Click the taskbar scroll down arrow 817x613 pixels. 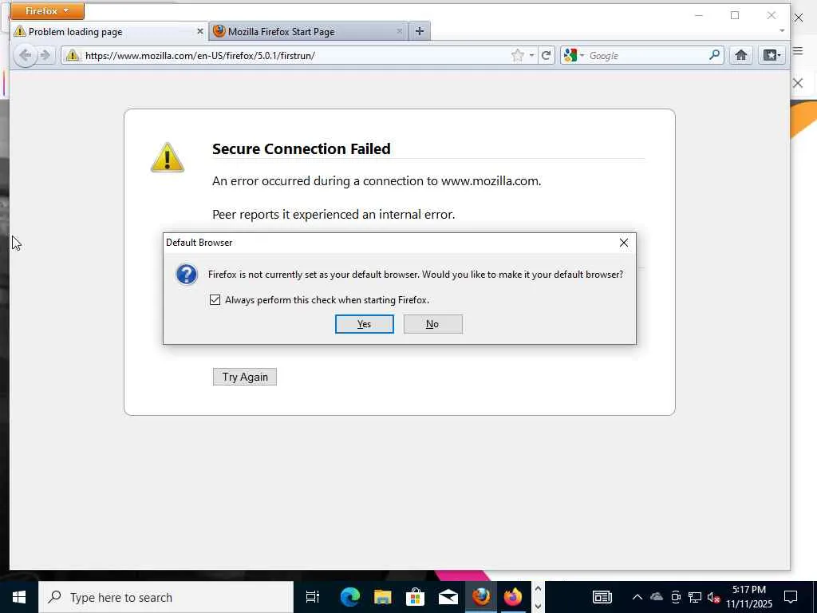pyautogui.click(x=539, y=606)
